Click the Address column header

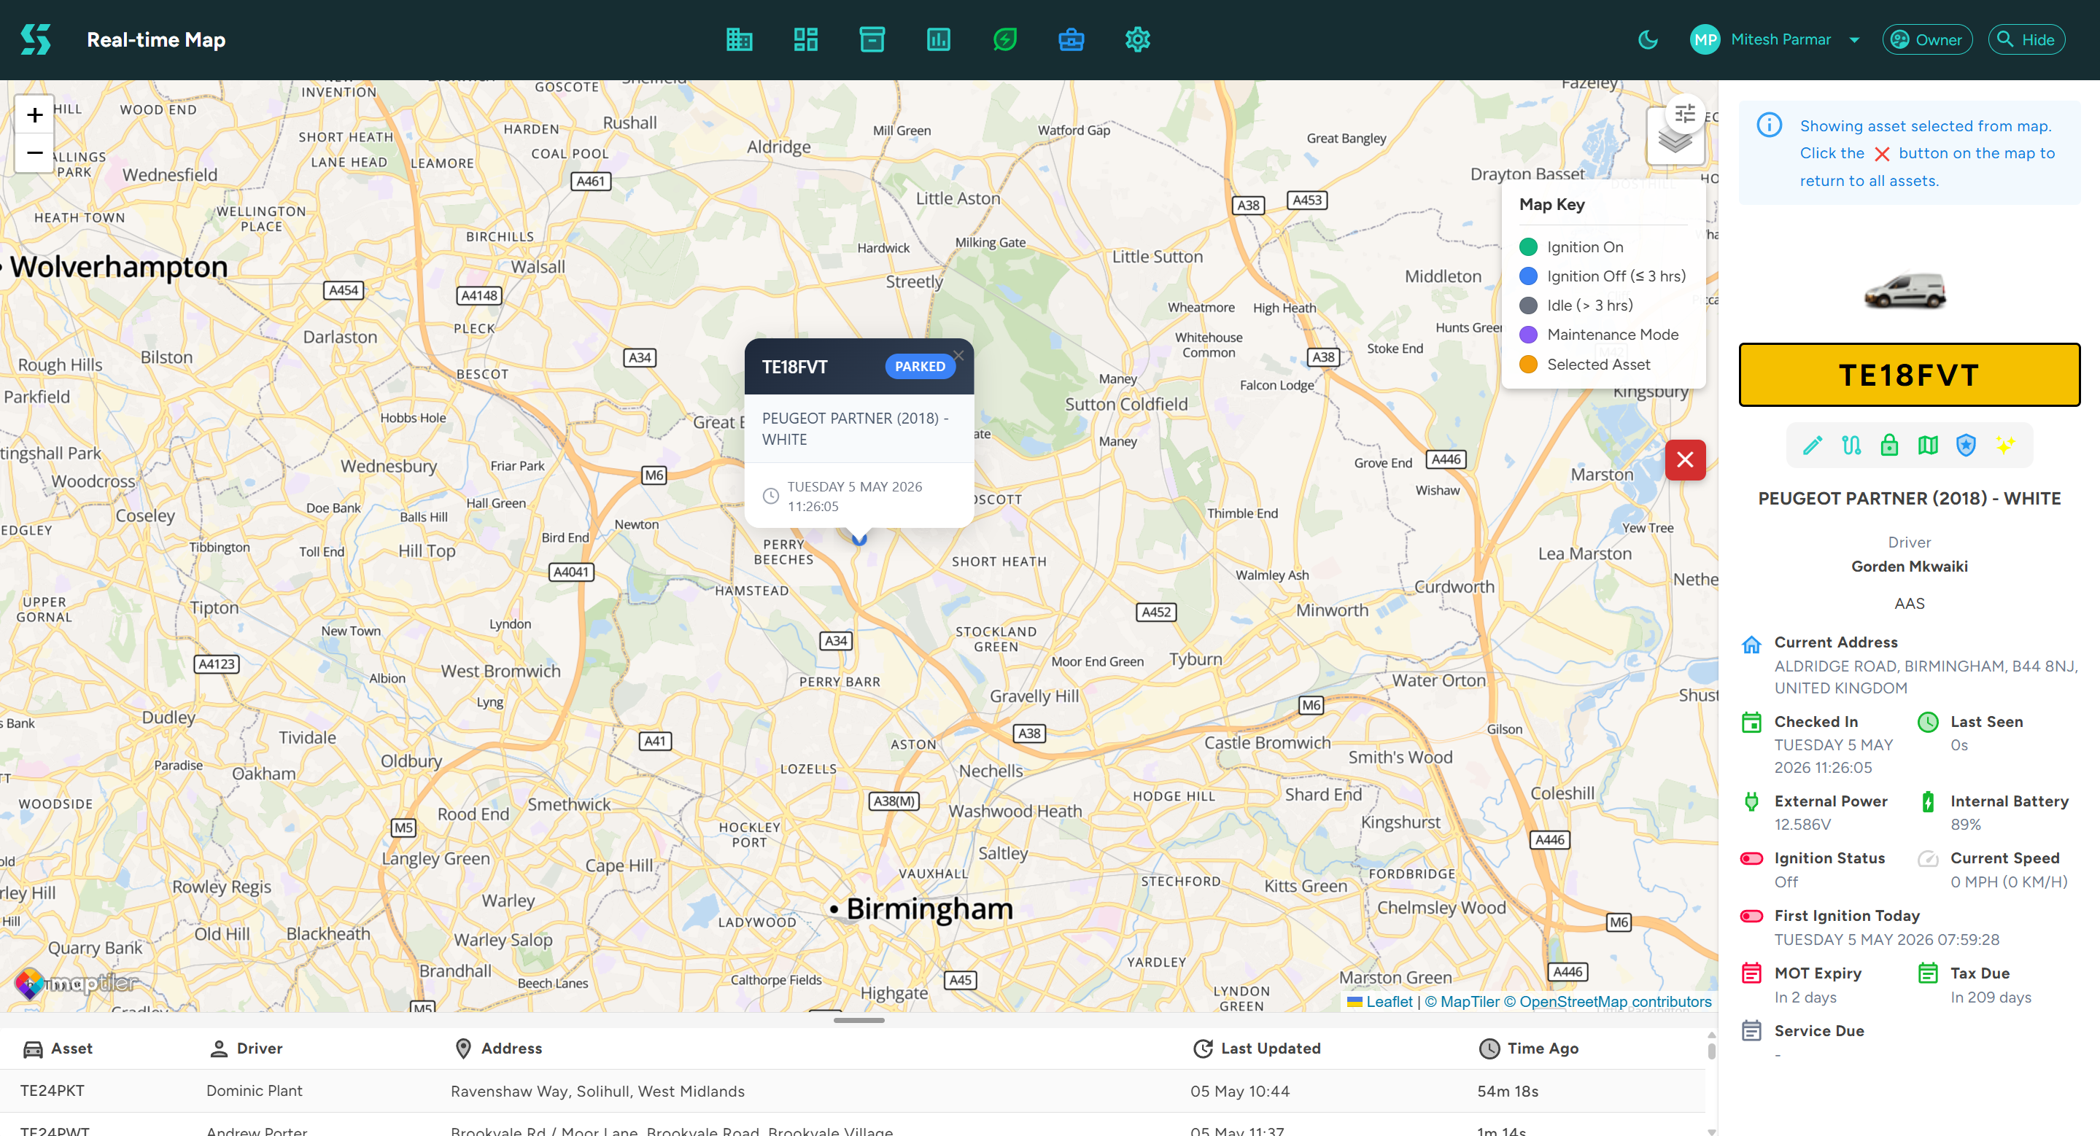[497, 1049]
